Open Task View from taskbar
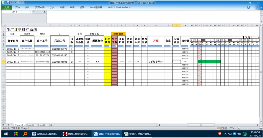 pyautogui.click(x=15, y=134)
